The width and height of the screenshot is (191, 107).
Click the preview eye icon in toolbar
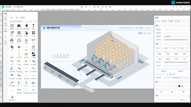(x=106, y=7)
